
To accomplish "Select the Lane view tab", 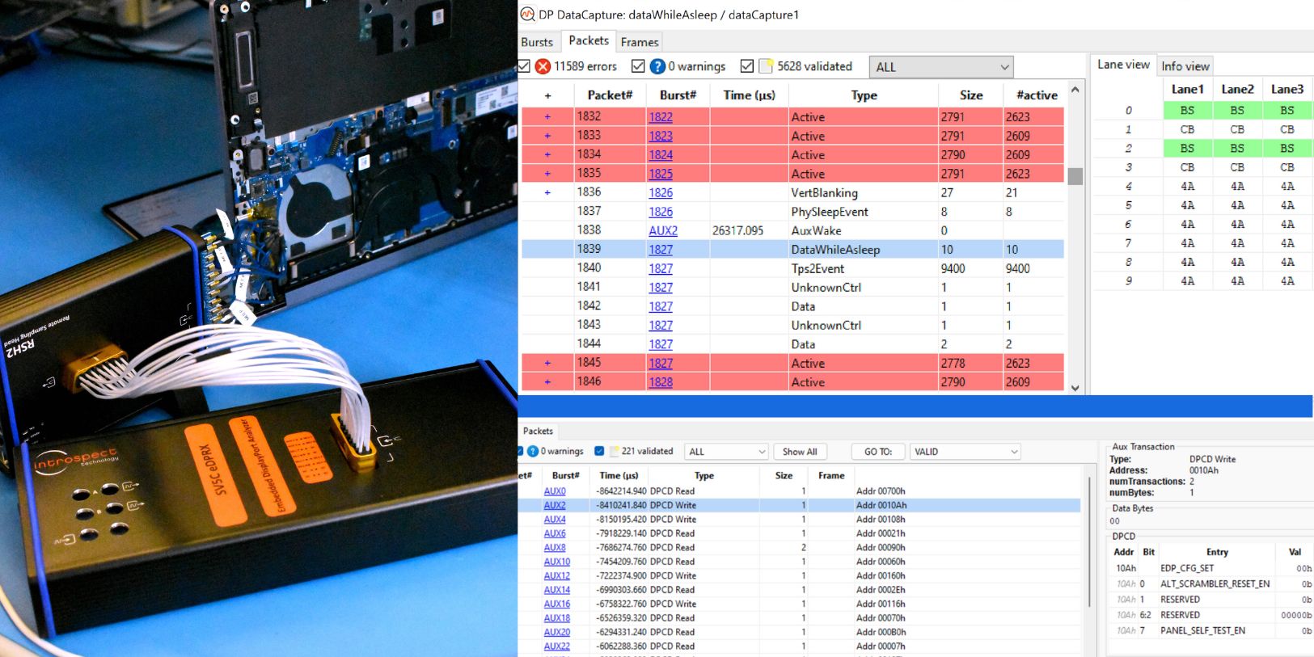I will 1123,65.
